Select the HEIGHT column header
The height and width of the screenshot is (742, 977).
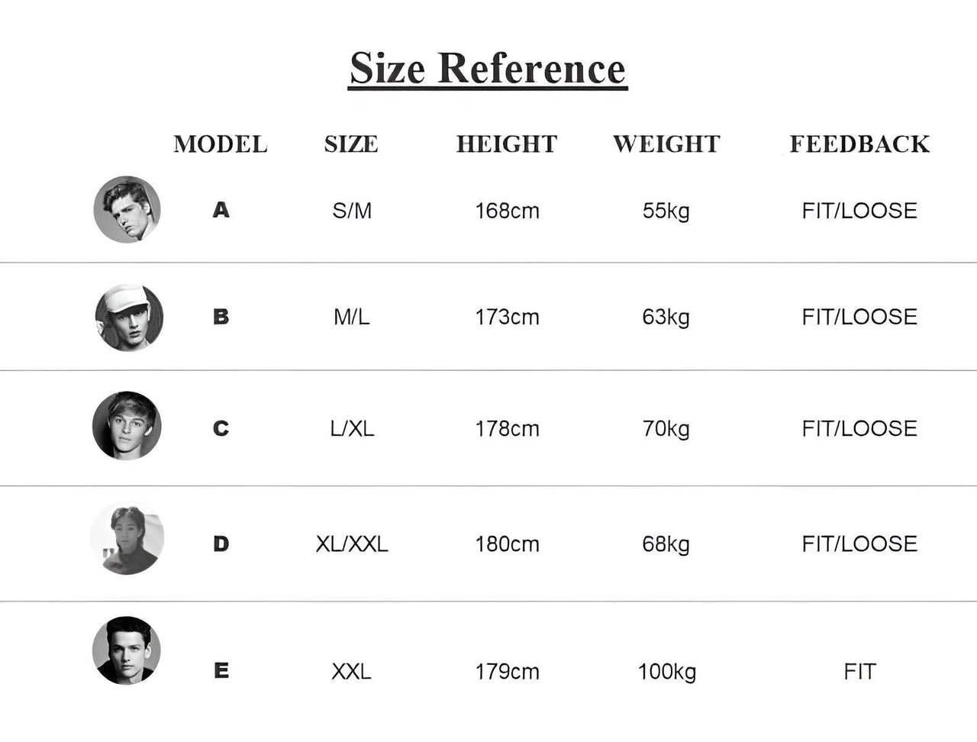[507, 144]
